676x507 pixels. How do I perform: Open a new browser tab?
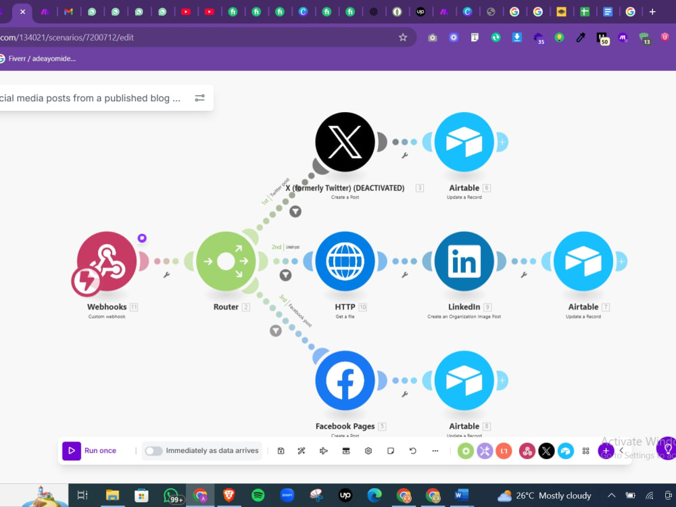652,11
